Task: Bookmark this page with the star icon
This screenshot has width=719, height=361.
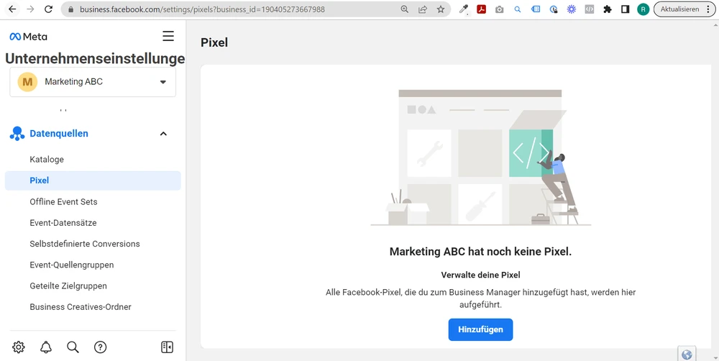Action: coord(441,9)
